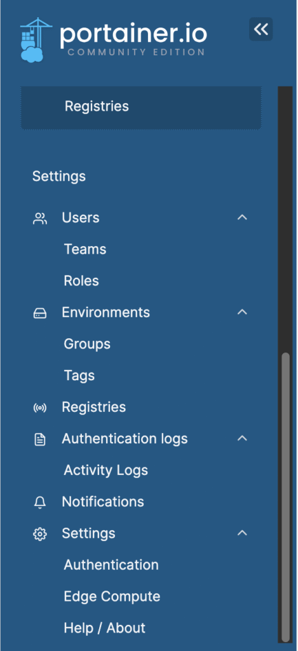Go to environment Tags
Viewport: 298px width, 651px height.
[79, 375]
